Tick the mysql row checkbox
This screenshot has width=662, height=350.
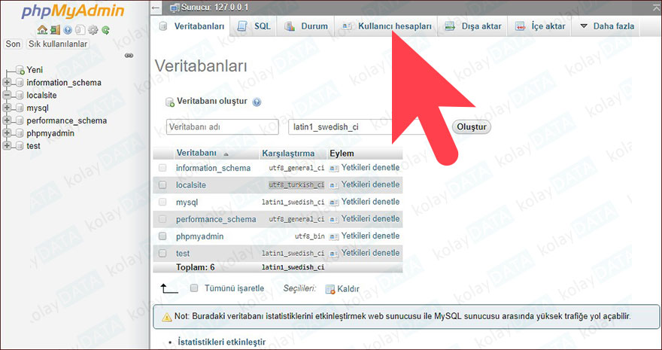click(162, 202)
